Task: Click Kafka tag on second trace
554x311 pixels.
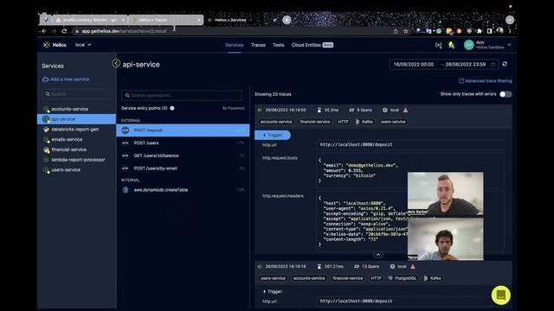Action: (x=433, y=278)
